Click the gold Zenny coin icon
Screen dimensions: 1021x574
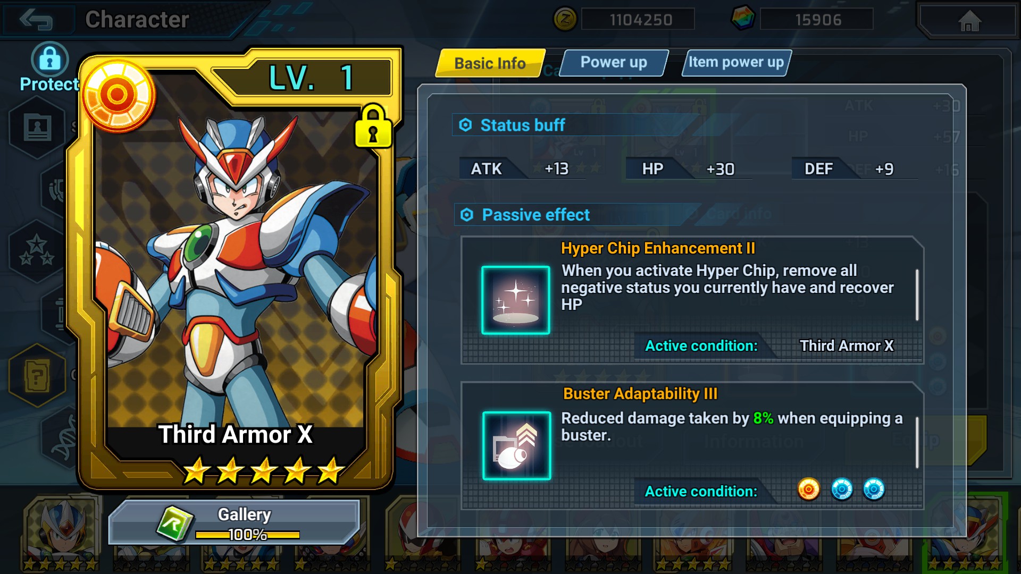click(x=565, y=20)
